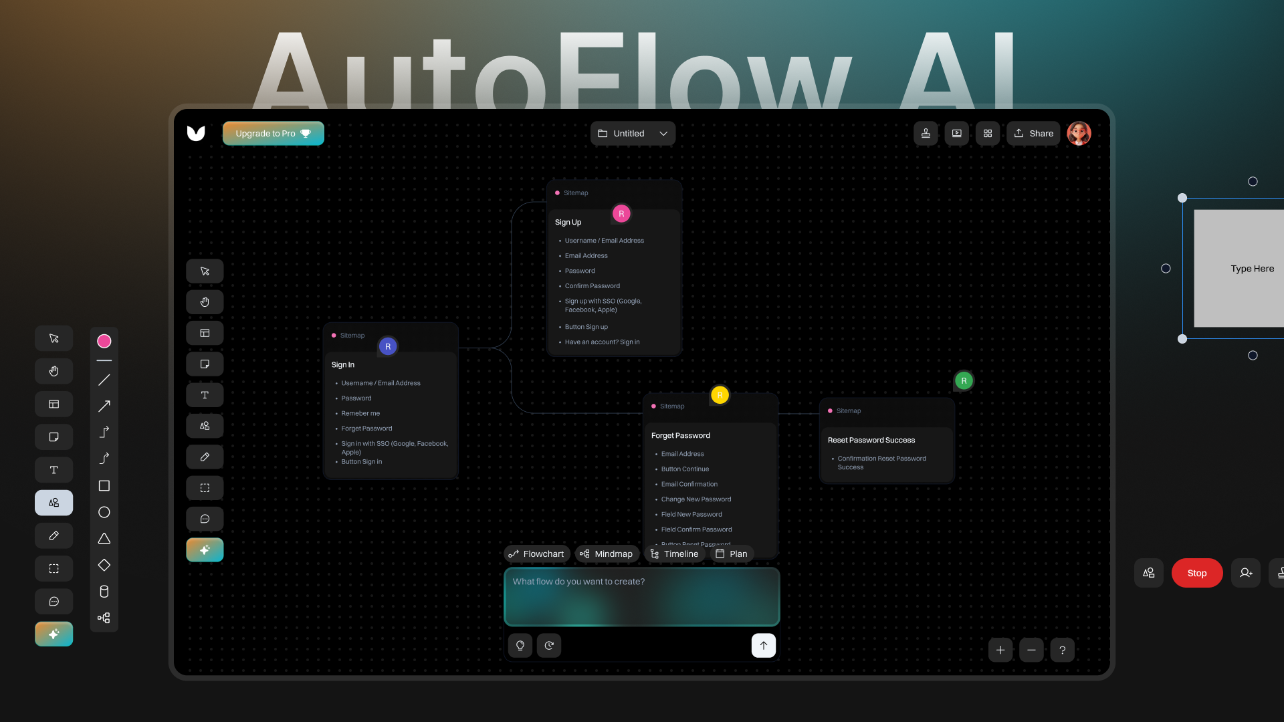
Task: Select the shapes tool in canvas toolbar
Action: coord(205,426)
